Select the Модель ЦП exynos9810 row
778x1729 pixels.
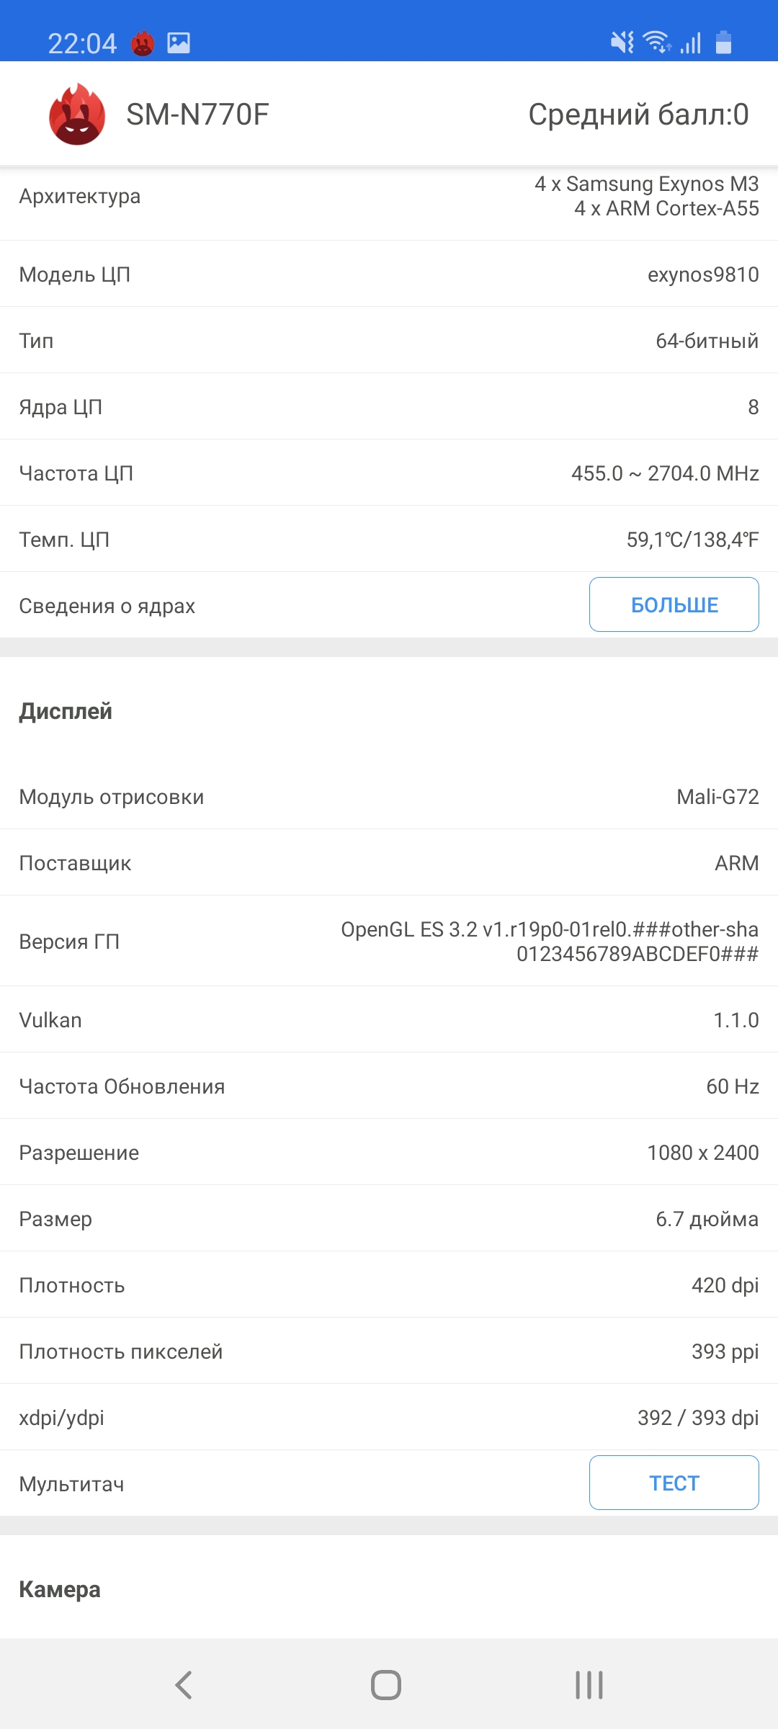389,274
